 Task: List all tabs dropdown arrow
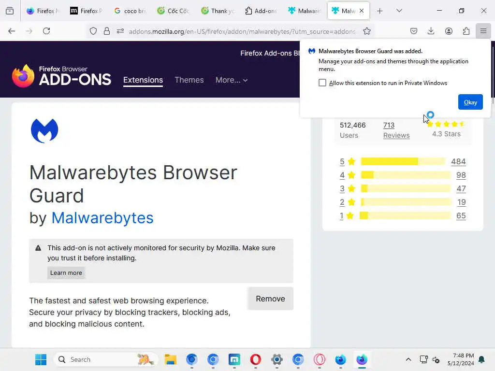(x=399, y=11)
